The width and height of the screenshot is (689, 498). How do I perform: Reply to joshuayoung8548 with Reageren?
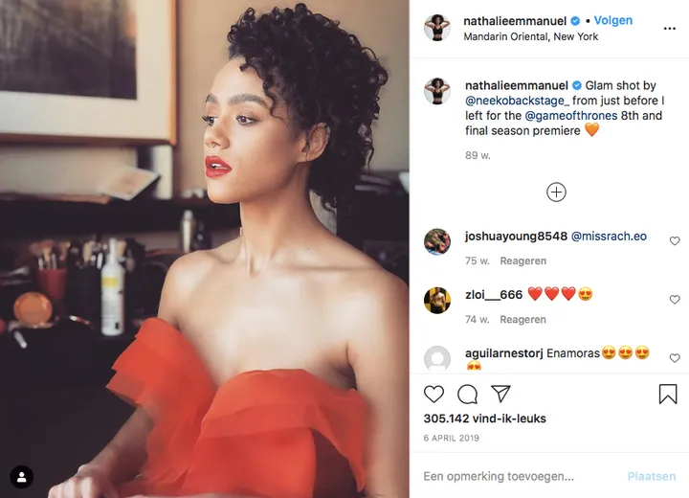coord(522,260)
